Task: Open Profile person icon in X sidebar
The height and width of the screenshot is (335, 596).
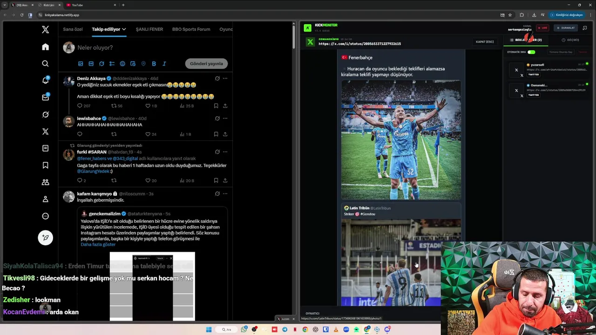Action: 45,199
